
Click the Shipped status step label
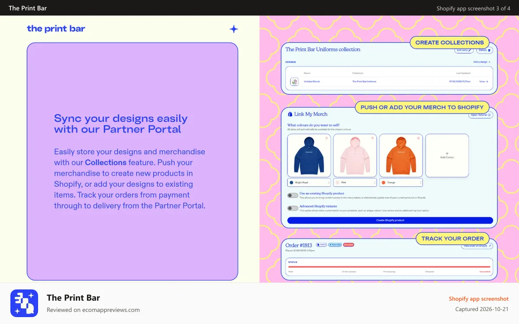click(429, 272)
